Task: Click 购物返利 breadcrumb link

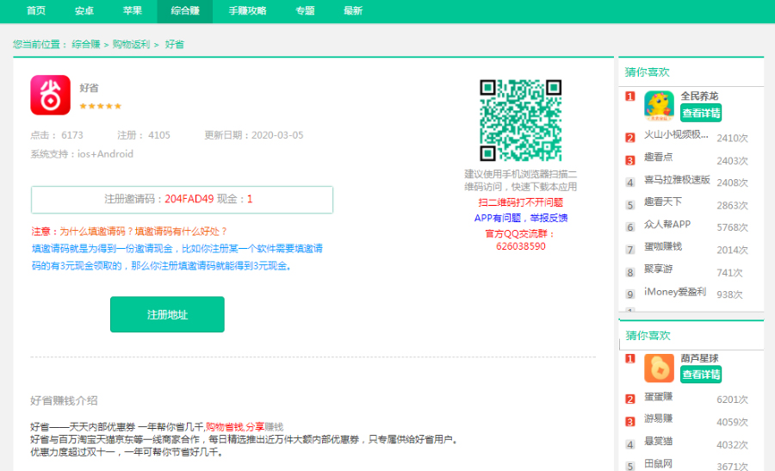Action: 131,45
